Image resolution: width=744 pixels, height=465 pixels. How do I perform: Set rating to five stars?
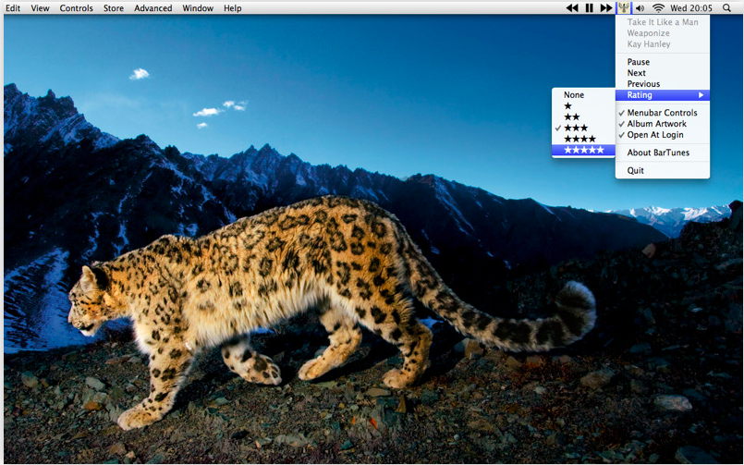583,150
